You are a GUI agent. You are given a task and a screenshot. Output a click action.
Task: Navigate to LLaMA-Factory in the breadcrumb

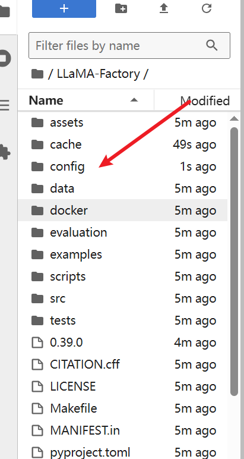(99, 74)
